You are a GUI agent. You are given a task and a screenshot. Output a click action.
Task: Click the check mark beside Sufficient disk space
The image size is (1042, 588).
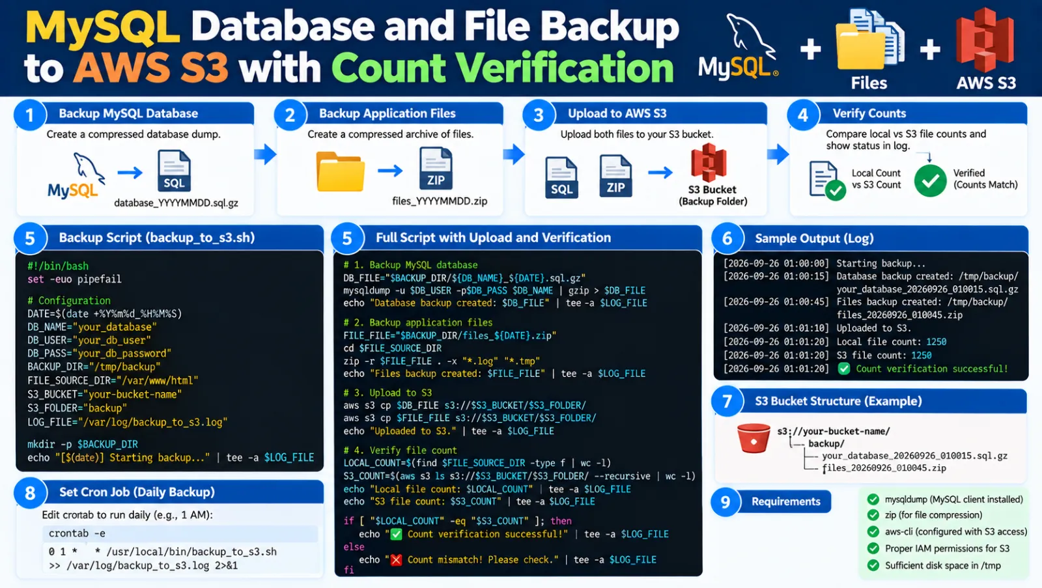pos(873,565)
